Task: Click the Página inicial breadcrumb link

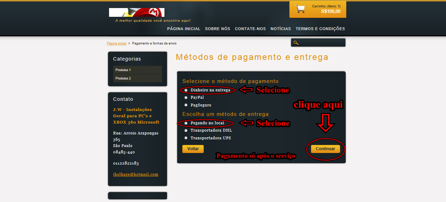Action: click(x=116, y=43)
